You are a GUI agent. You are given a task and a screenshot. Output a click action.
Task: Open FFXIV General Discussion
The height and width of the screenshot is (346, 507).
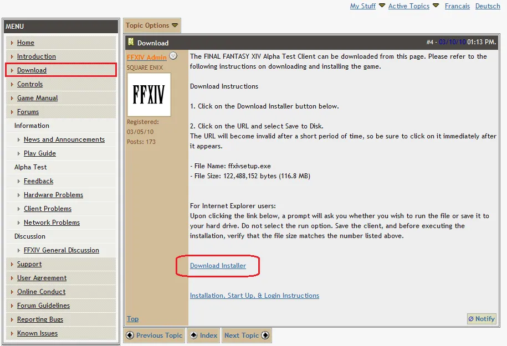(62, 250)
